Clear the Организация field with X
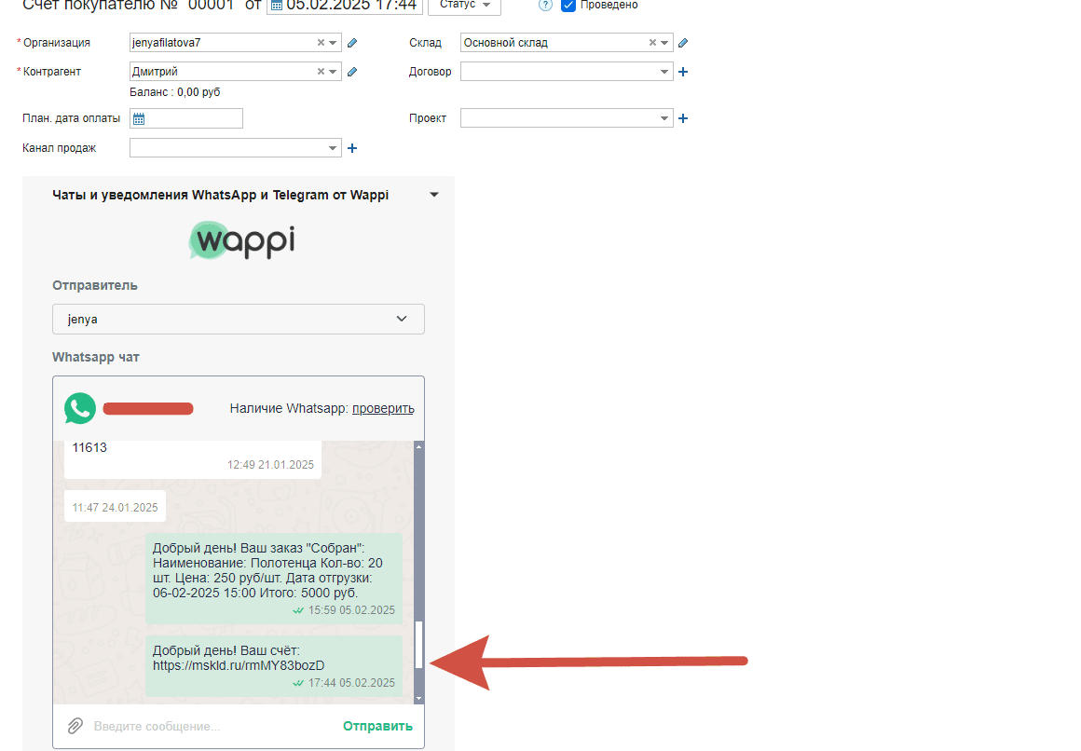 [x=321, y=43]
